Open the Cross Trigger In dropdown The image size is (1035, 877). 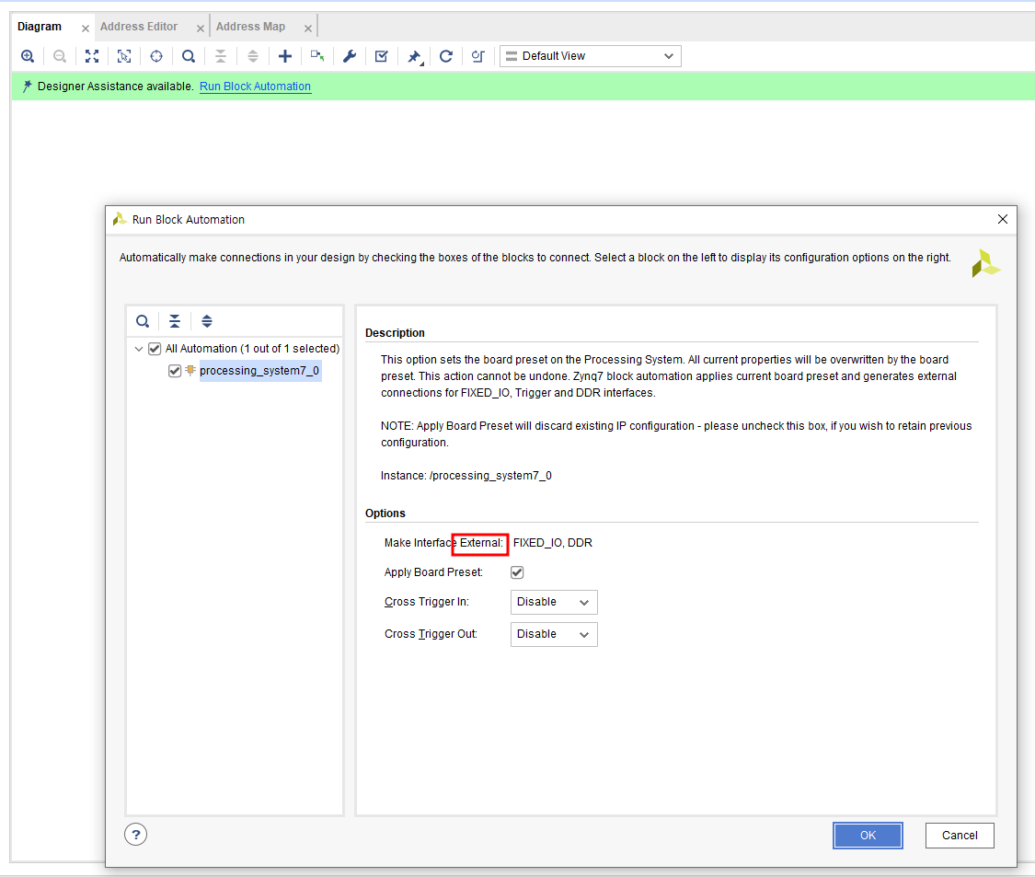click(x=554, y=602)
